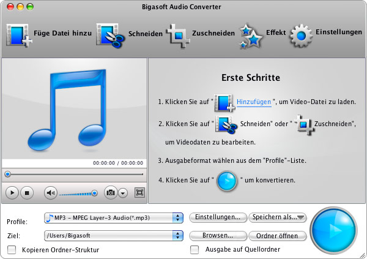
Task: Click the crop icon in step 2
Action: coord(304,124)
